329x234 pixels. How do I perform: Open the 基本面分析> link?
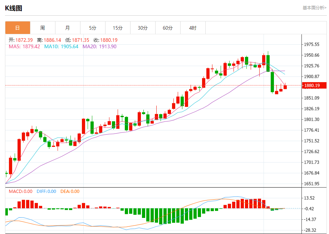(x=314, y=8)
